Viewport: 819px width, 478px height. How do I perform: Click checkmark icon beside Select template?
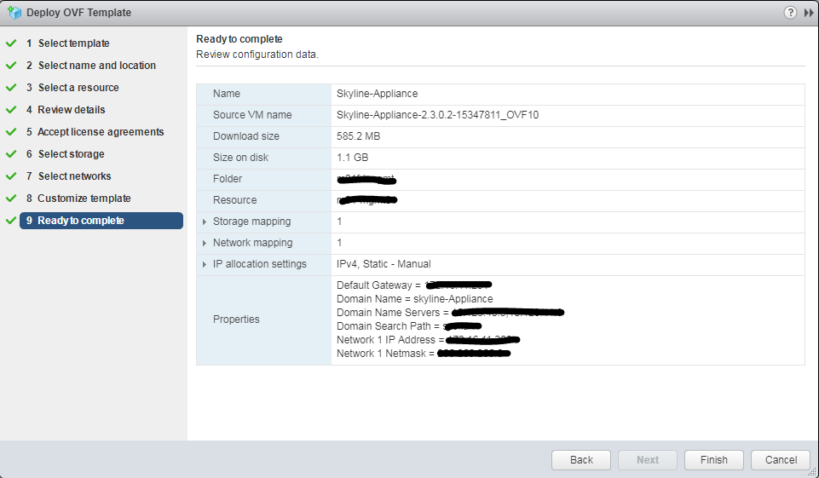tap(11, 43)
